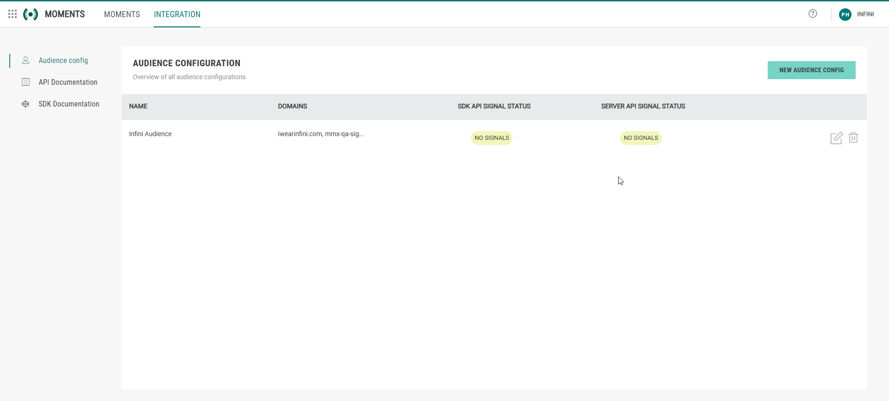Switch to the Moments tab

pos(122,14)
